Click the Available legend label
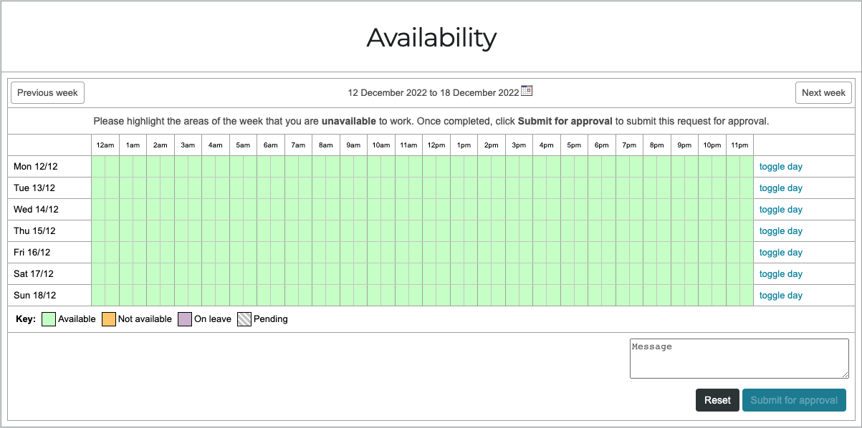This screenshot has height=428, width=862. point(77,319)
